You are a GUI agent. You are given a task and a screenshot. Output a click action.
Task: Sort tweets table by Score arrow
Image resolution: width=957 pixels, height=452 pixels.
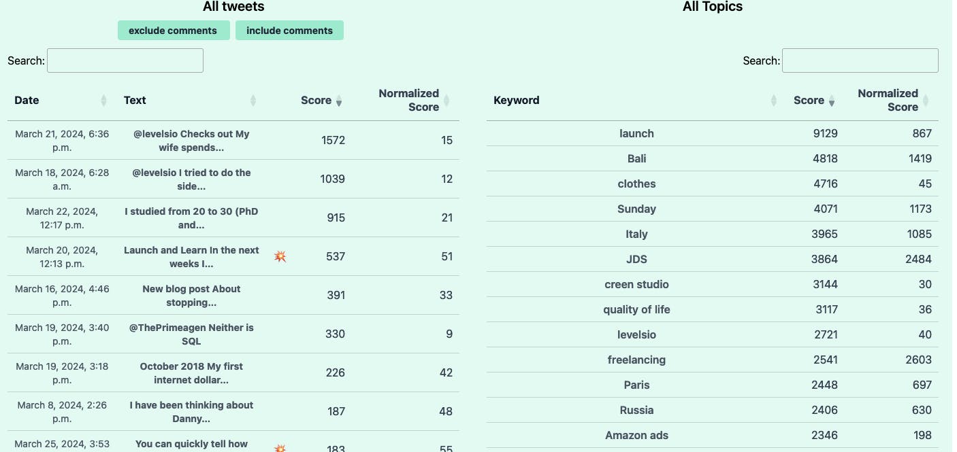click(x=339, y=101)
